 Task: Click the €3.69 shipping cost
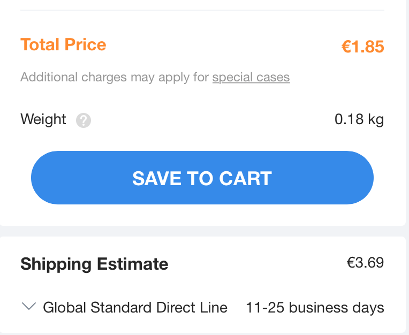point(365,262)
